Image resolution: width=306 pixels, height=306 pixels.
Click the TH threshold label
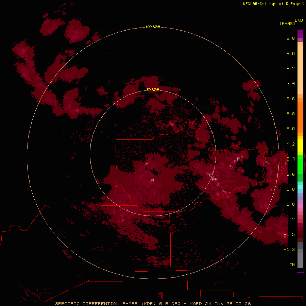pyautogui.click(x=292, y=265)
